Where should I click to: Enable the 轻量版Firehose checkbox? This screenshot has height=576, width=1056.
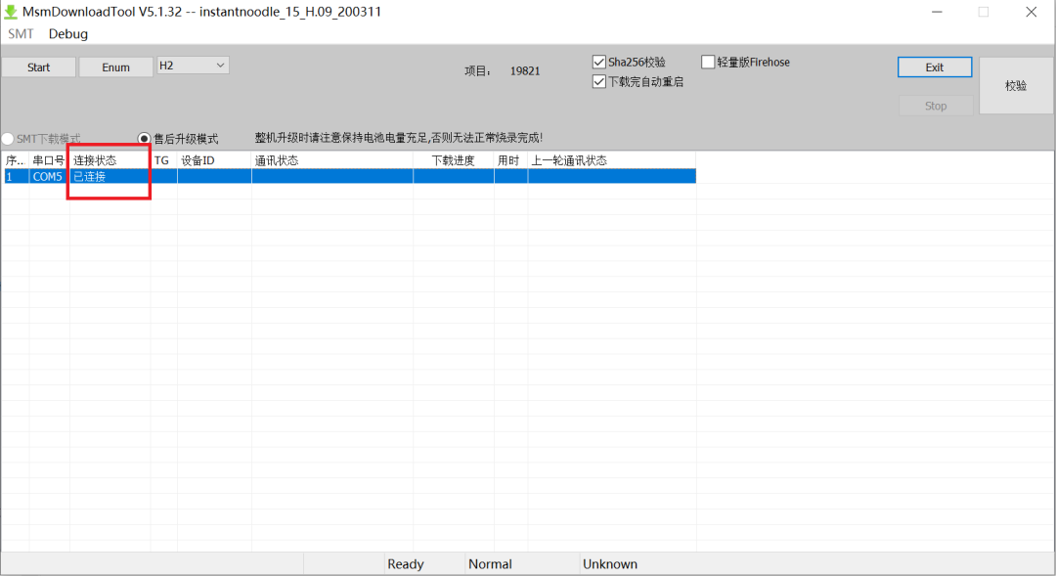(708, 62)
